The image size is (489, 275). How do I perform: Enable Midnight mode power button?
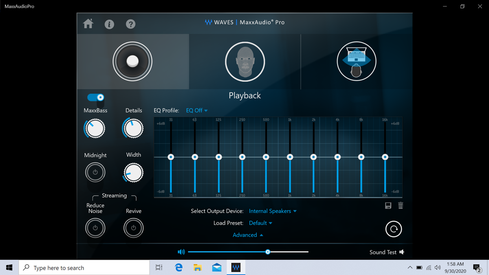[x=95, y=172]
